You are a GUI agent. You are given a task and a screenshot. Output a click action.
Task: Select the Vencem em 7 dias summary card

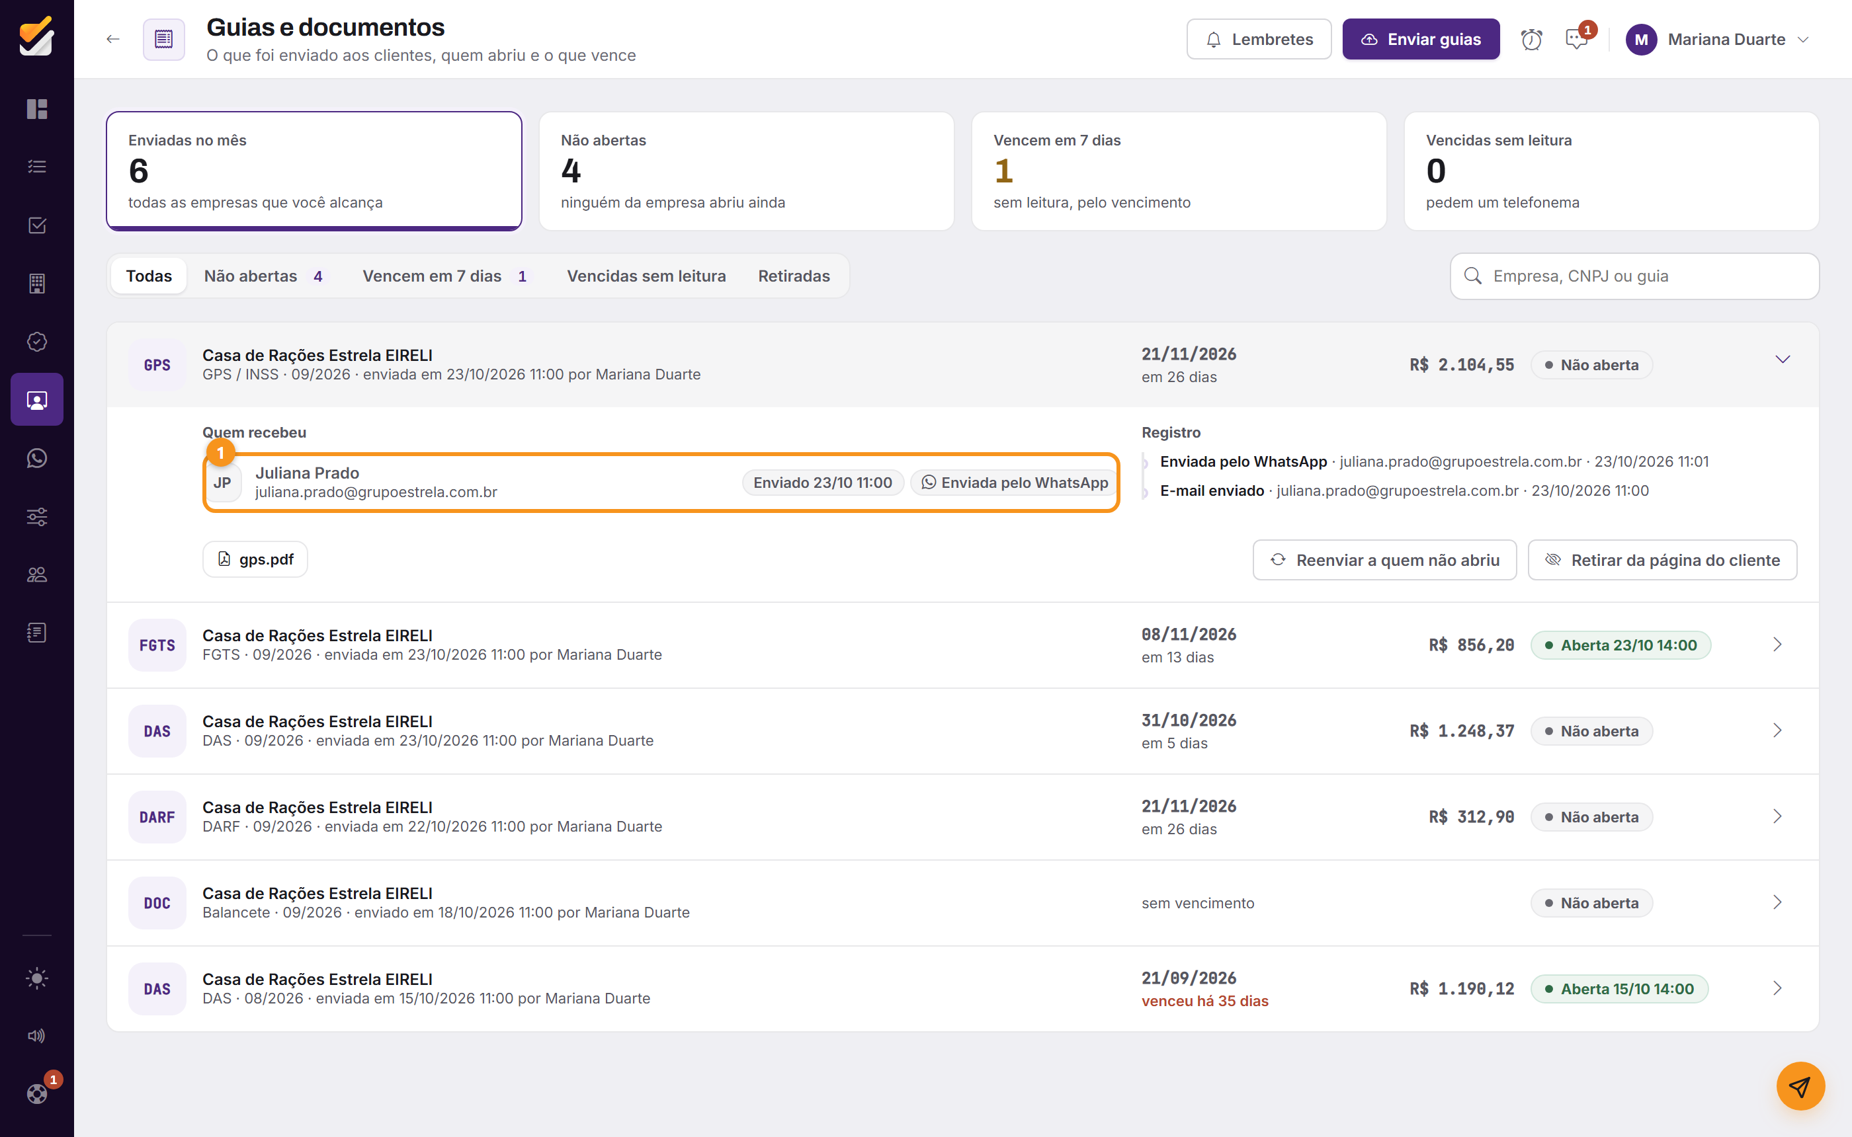tap(1179, 171)
